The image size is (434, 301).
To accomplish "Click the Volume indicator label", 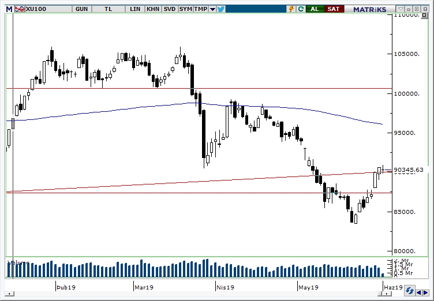I will tap(18, 262).
